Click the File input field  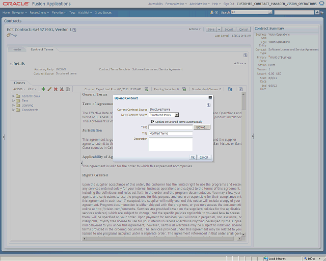point(171,127)
